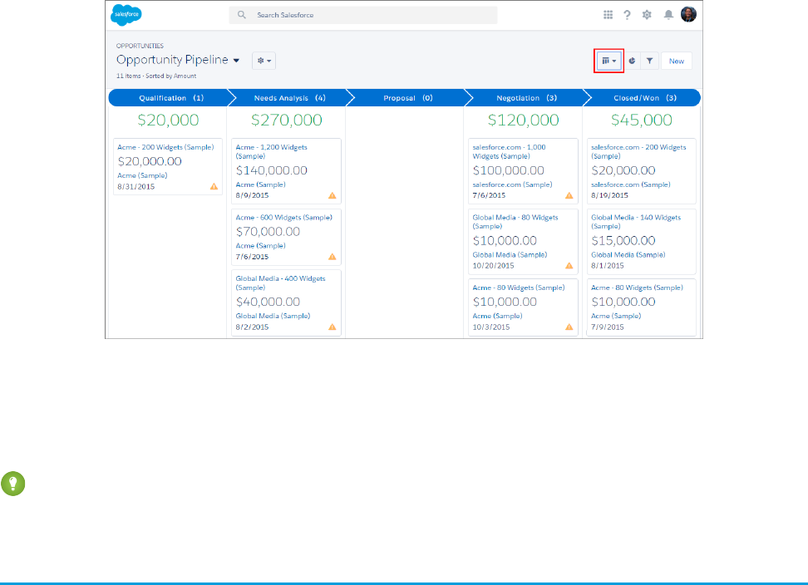Click warning icon on Acme 200 Widgets card

(x=214, y=186)
